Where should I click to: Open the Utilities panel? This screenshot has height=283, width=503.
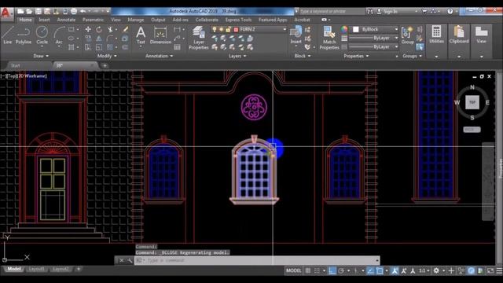pos(436,35)
